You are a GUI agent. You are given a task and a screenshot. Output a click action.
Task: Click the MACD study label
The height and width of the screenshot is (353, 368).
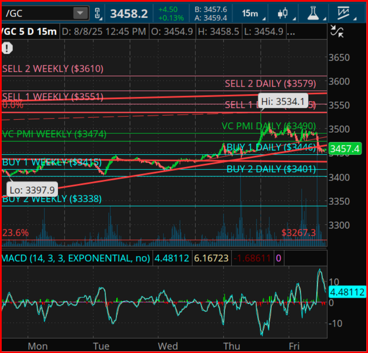[x=76, y=258]
